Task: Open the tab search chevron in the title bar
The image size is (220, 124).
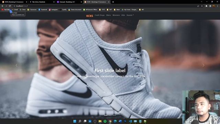Action: [201, 2]
